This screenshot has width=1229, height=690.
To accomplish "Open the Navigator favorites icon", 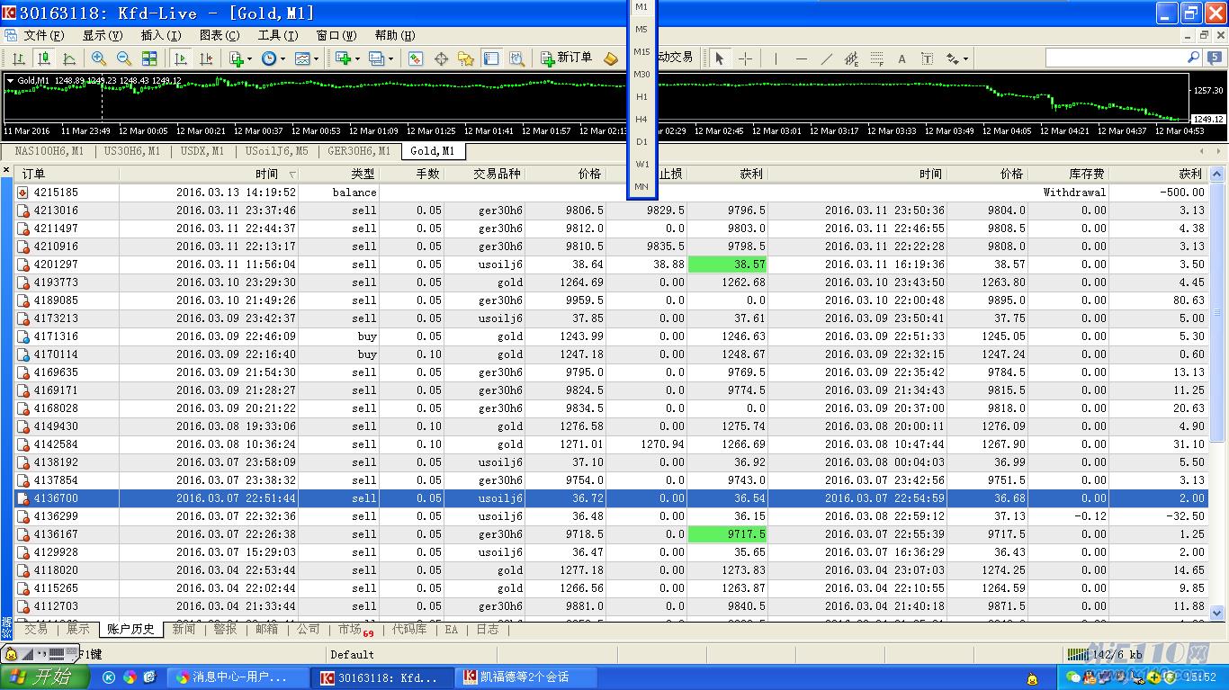I will [x=466, y=58].
